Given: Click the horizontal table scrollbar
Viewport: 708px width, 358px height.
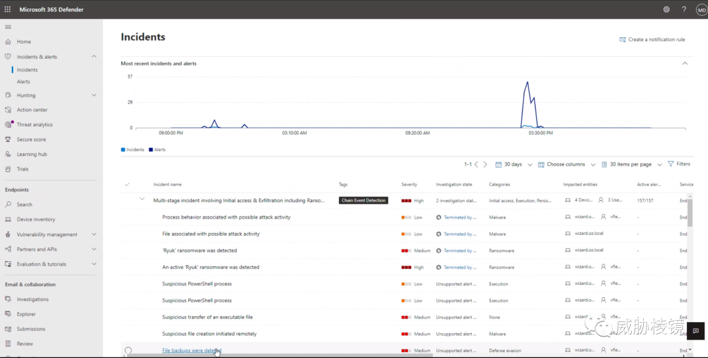Looking at the screenshot, I should click(x=280, y=356).
